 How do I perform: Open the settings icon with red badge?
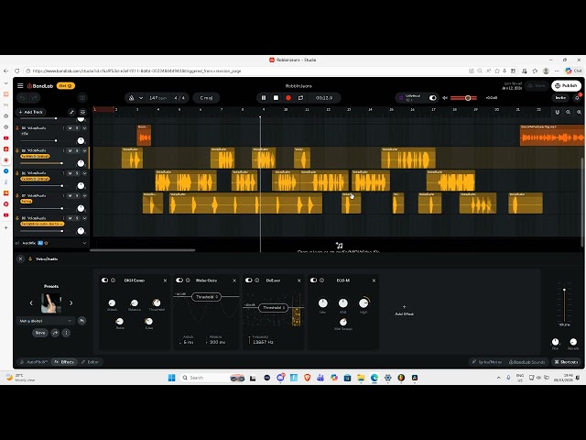tap(578, 97)
